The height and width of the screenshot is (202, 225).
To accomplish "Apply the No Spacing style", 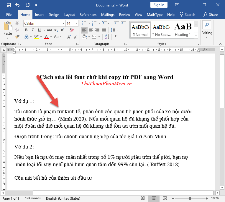I will (162, 30).
